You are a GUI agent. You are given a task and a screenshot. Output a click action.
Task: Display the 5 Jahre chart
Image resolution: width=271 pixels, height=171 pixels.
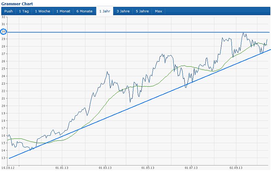pyautogui.click(x=142, y=11)
